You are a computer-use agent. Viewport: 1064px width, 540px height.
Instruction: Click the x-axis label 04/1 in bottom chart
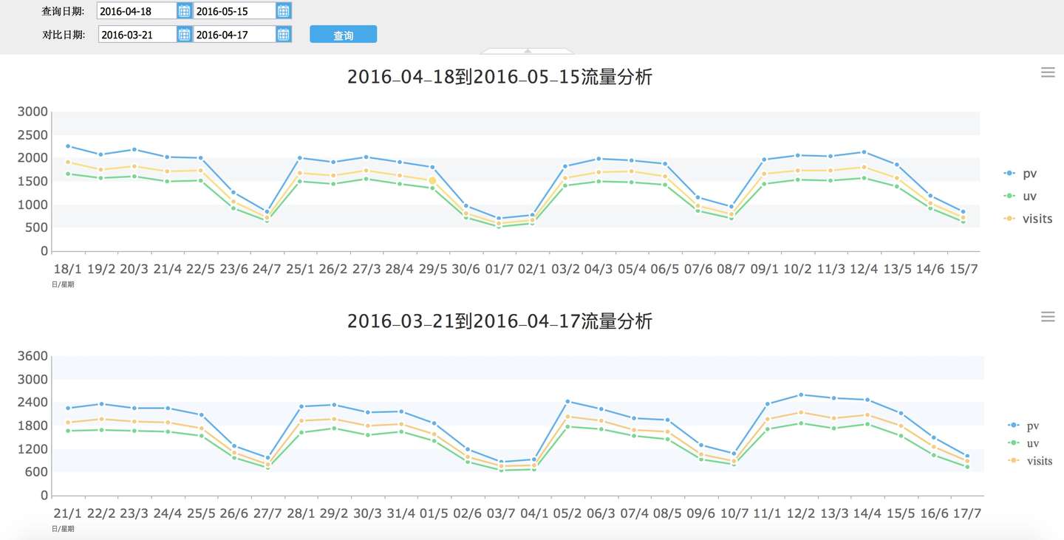533,513
